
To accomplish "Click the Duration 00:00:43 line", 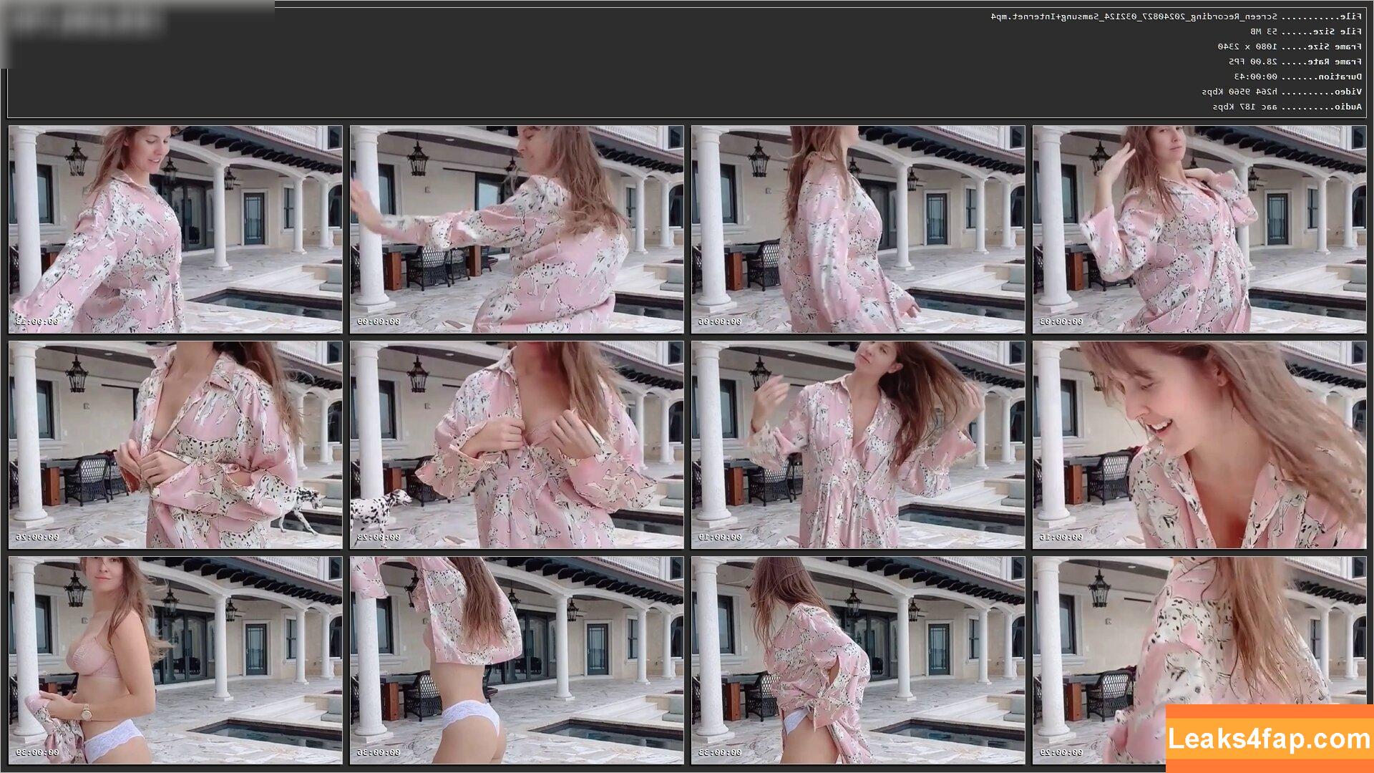I will [1298, 77].
